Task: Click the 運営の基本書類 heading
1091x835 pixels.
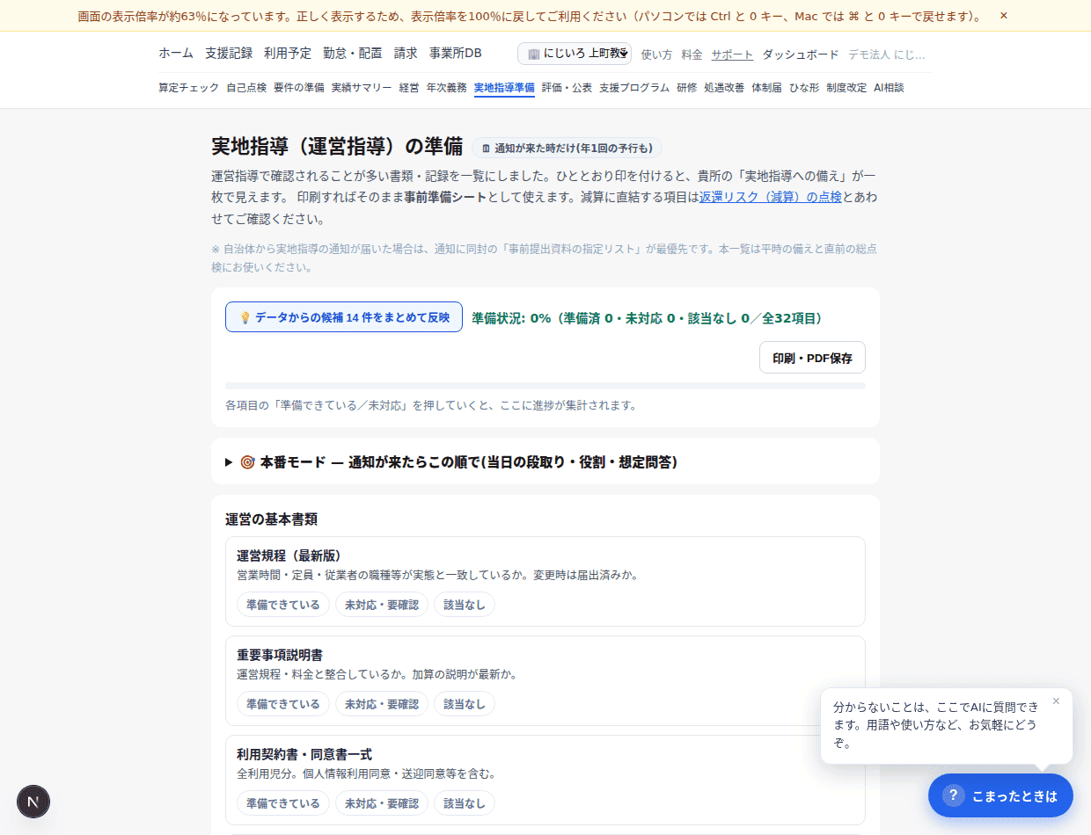Action: tap(271, 519)
